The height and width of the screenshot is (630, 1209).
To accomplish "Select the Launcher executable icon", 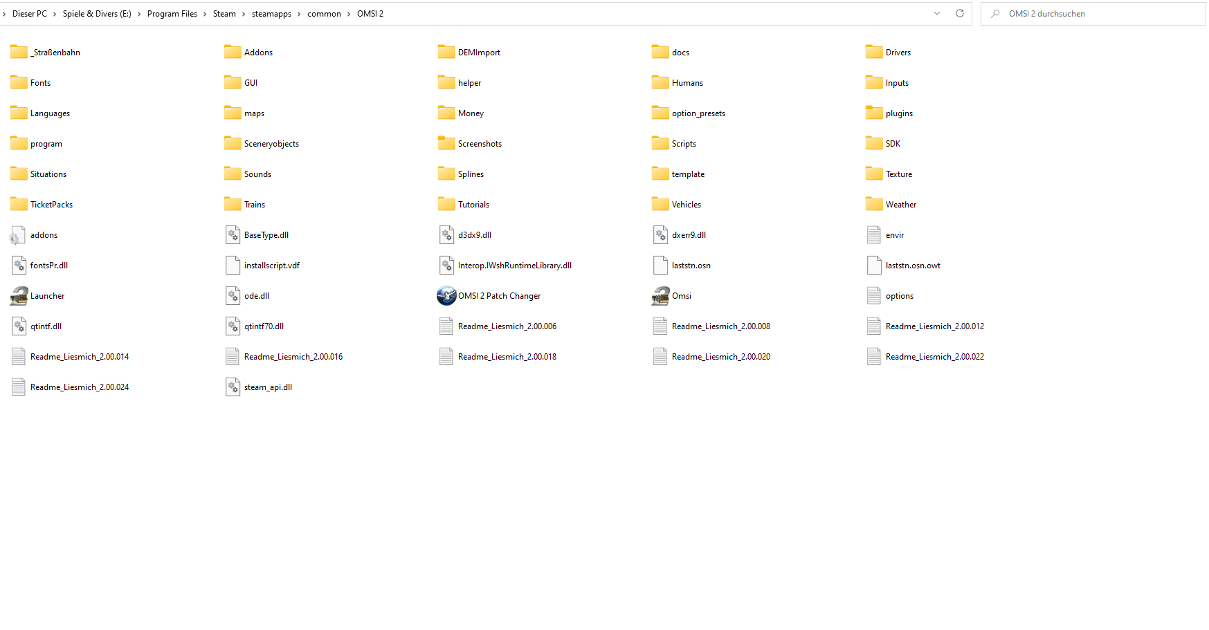I will [x=19, y=296].
